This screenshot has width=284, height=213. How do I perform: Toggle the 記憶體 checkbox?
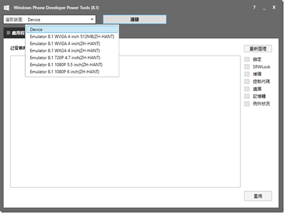(247, 96)
